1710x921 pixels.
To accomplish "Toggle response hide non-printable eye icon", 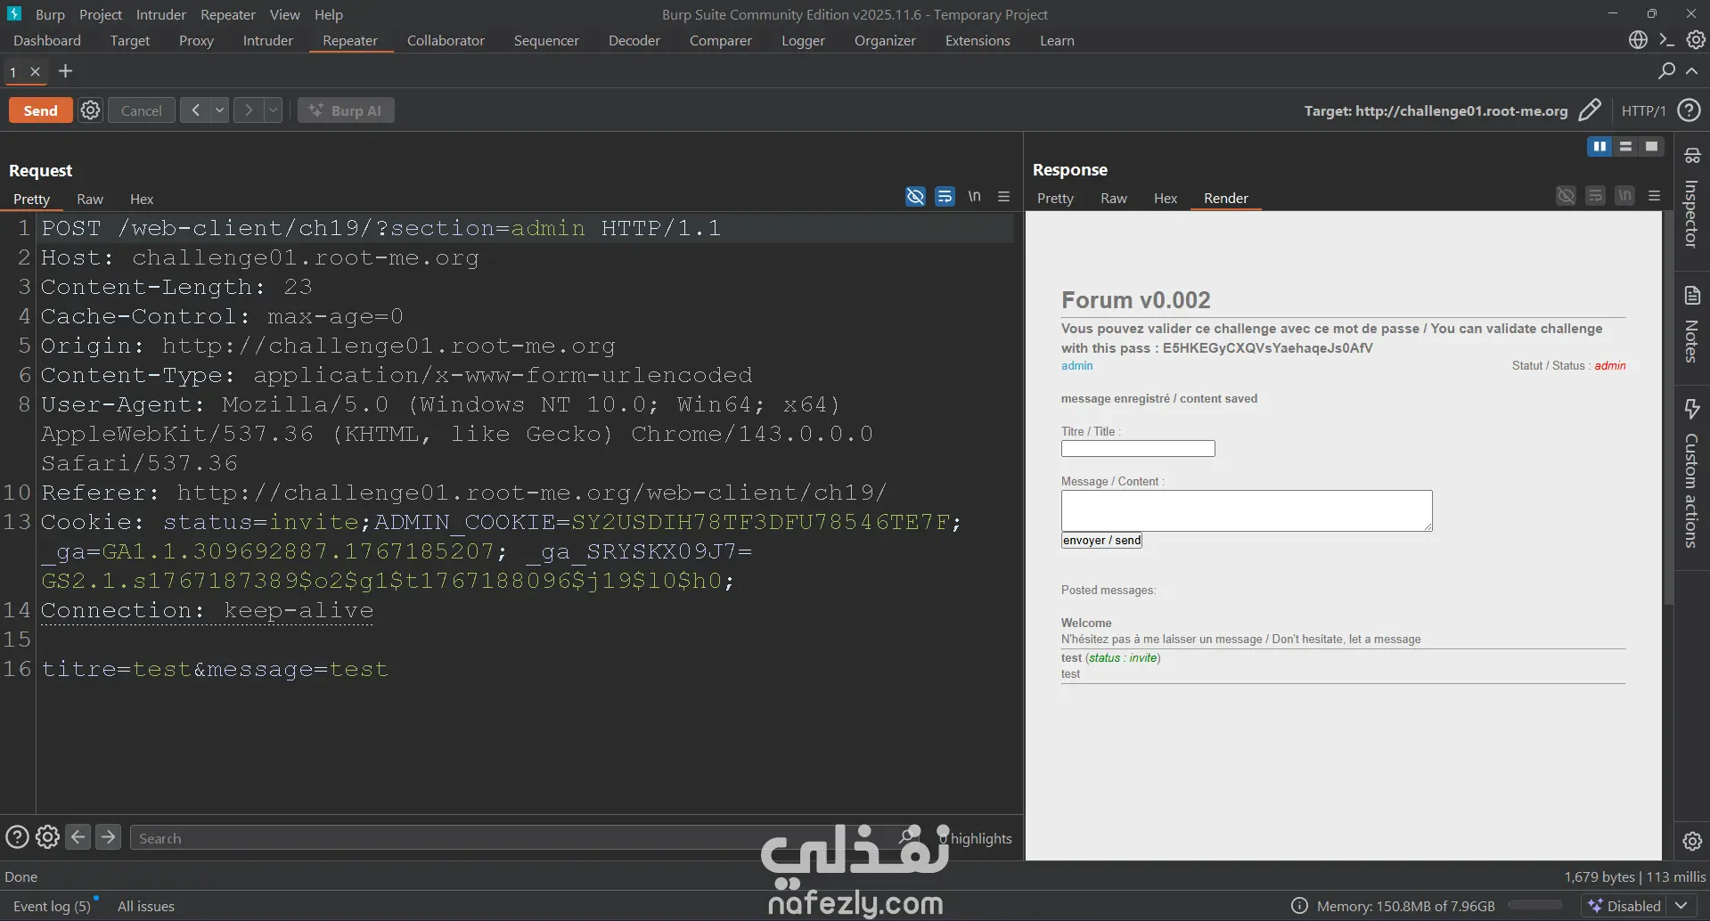I will pyautogui.click(x=1566, y=195).
